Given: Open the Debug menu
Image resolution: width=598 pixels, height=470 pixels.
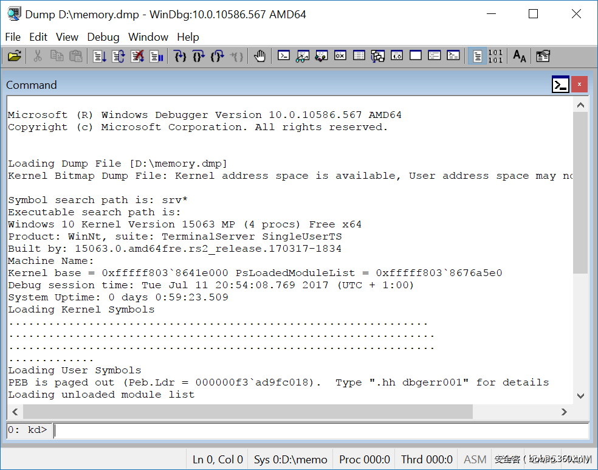Looking at the screenshot, I should (x=103, y=37).
